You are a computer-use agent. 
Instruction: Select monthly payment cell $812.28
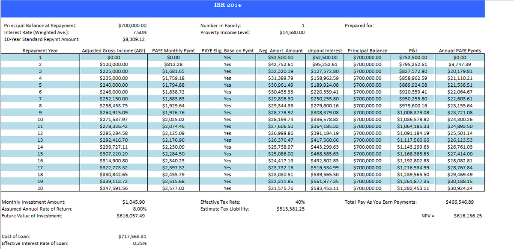tap(173, 64)
